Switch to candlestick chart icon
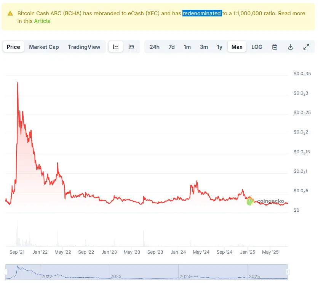Image resolution: width=318 pixels, height=283 pixels. [131, 47]
